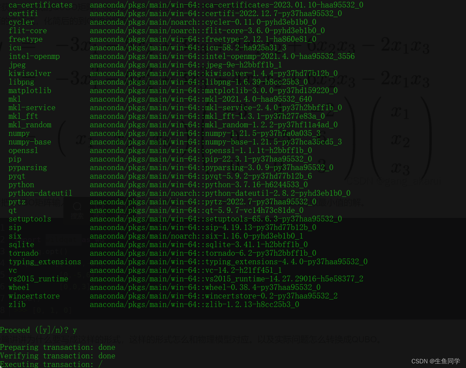Click spec text libpng-1.6.39-h8cc25b3_0
Screen dimensions: 466x368
[257, 82]
